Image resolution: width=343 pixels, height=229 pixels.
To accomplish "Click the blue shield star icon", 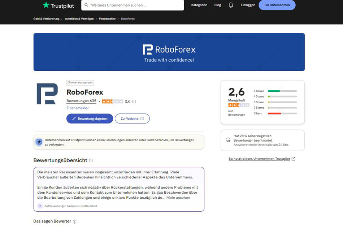I will point(39,142).
